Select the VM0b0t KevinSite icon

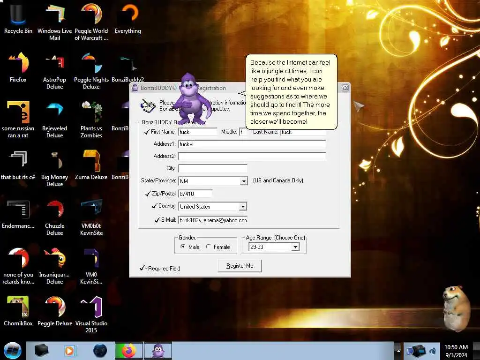click(91, 217)
